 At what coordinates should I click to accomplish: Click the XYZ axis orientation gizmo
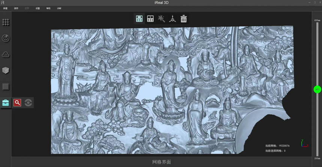click(304, 143)
